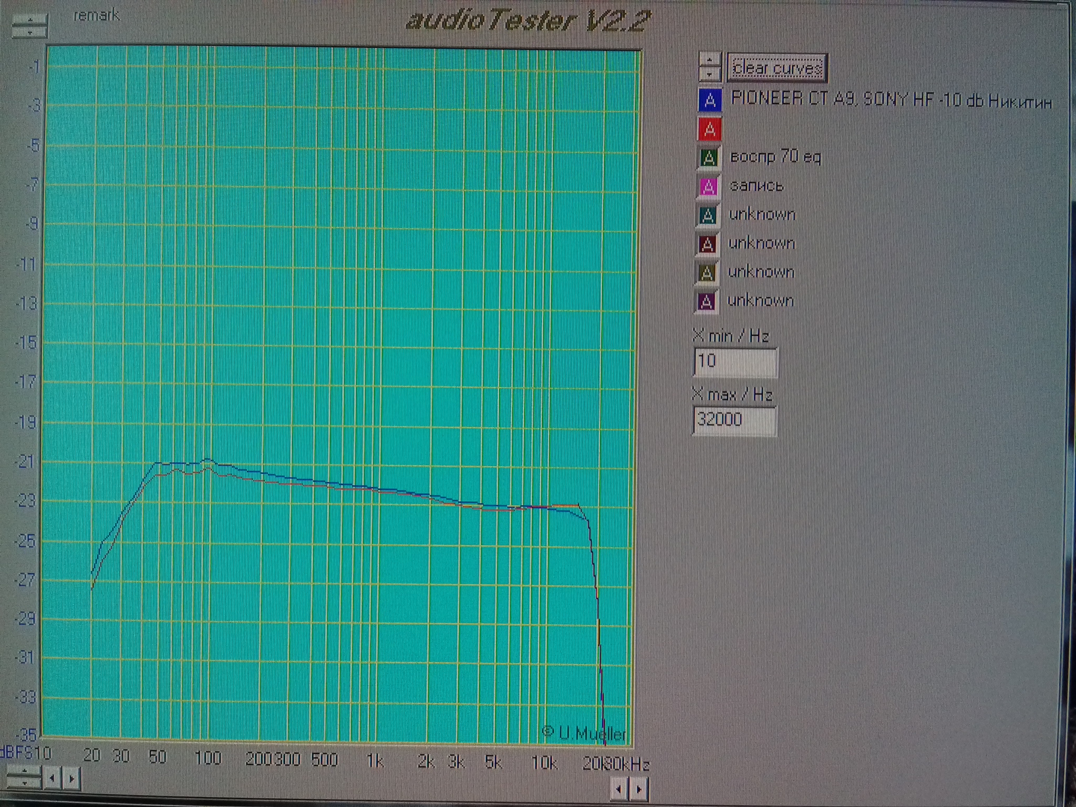Click the dark red second unknown curve button
The image size is (1076, 807).
[x=707, y=244]
